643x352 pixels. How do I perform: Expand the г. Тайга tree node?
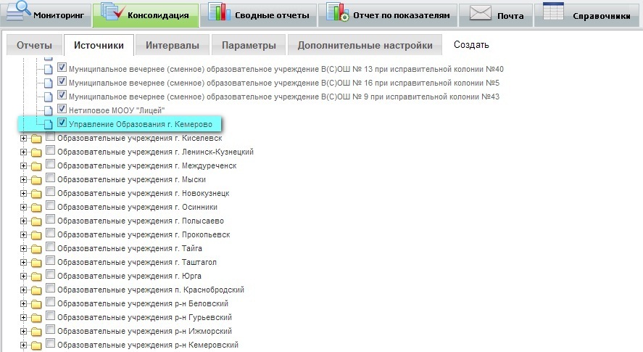23,249
